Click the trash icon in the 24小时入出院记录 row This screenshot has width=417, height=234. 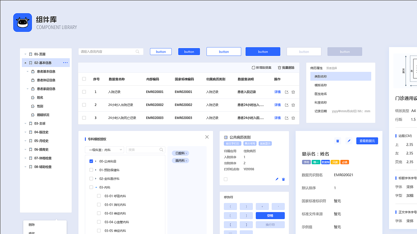(293, 105)
